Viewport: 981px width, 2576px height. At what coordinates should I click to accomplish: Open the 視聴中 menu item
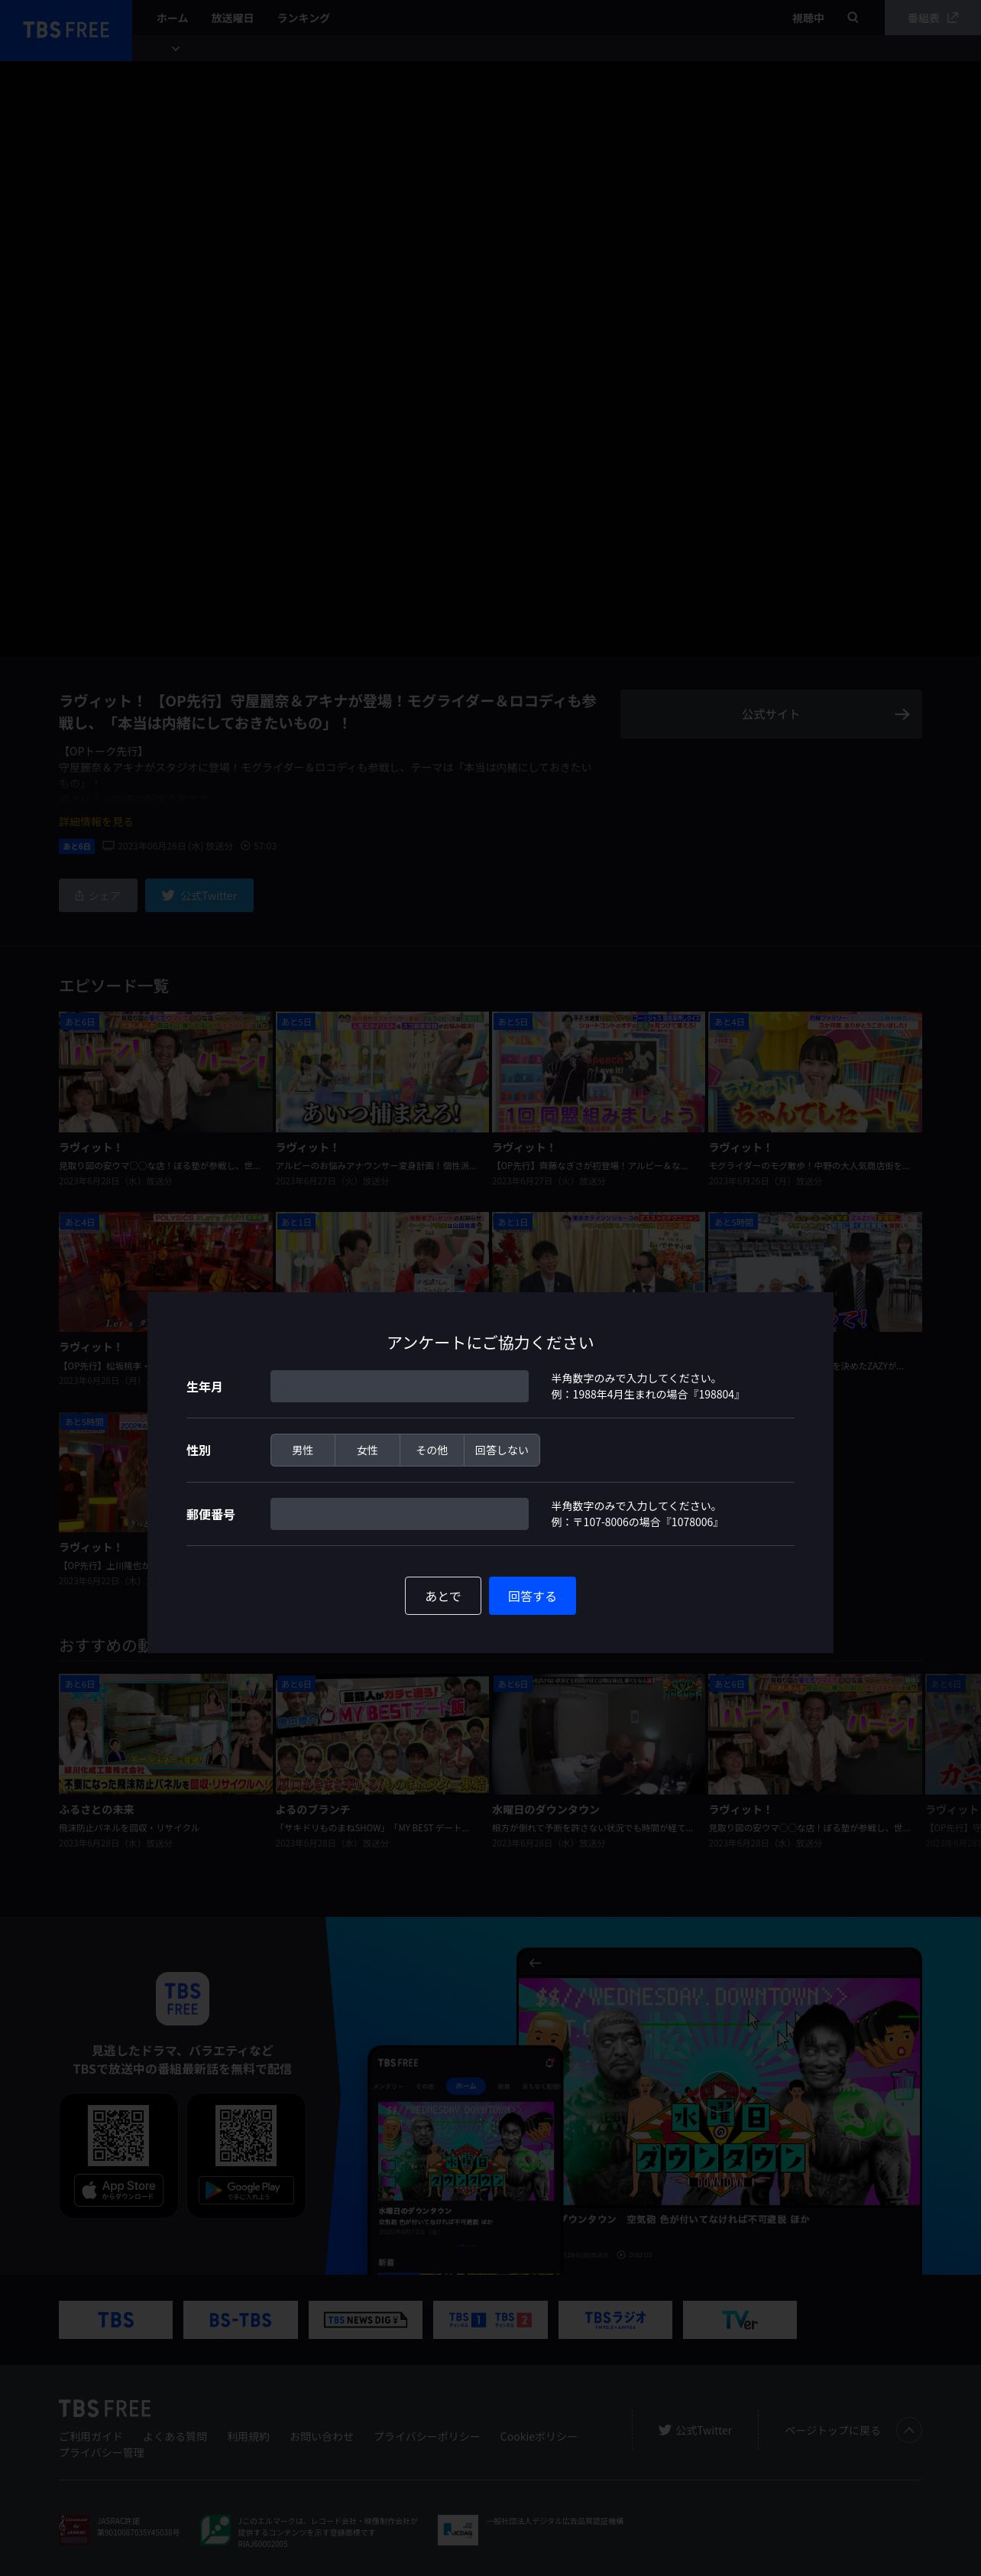(808, 18)
